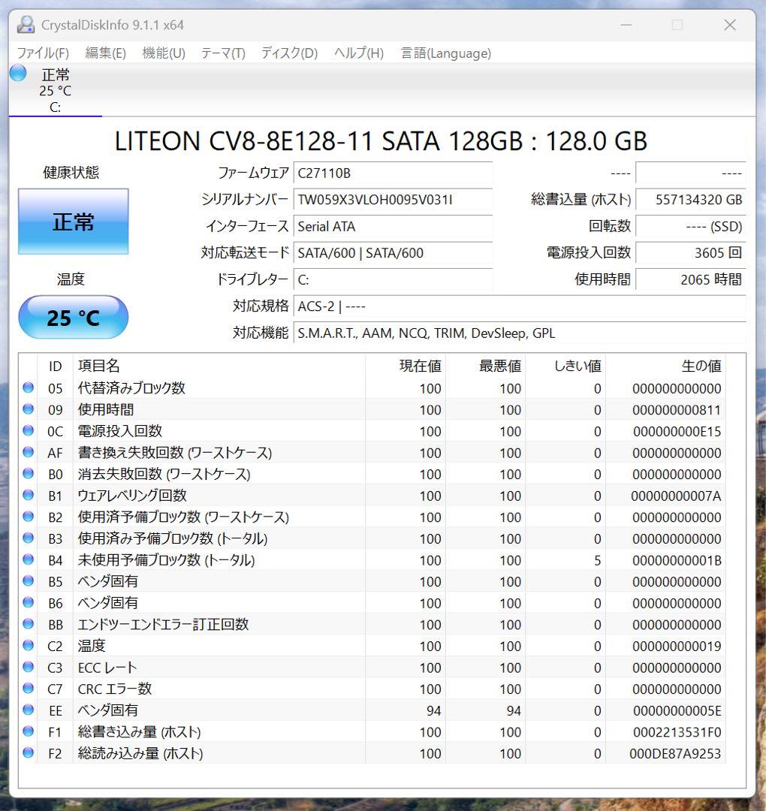766x811 pixels.
Task: Click the 正常 health status button
Action: pyautogui.click(x=73, y=221)
